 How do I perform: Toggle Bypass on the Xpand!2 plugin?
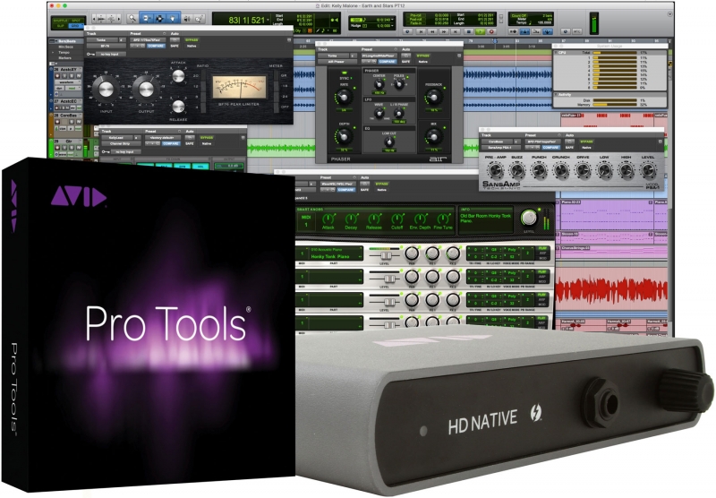(x=382, y=184)
